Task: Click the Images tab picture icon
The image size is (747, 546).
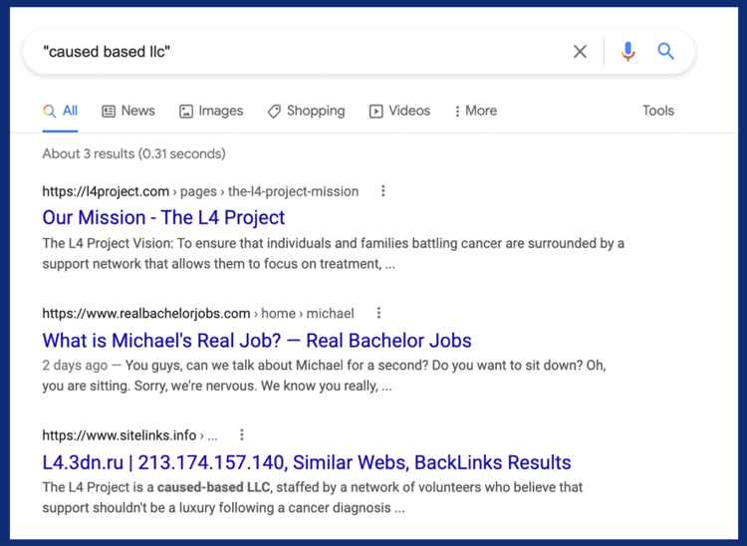Action: (x=186, y=112)
